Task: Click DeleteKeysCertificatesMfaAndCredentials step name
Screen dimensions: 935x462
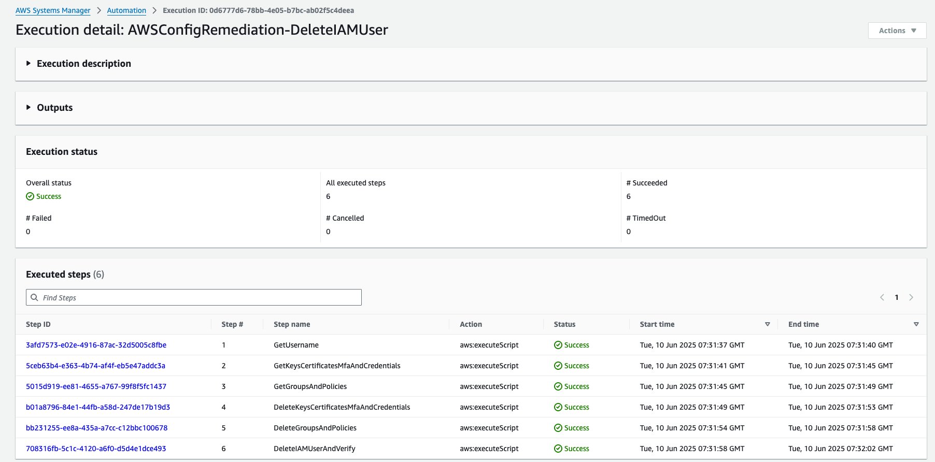Action: 342,407
